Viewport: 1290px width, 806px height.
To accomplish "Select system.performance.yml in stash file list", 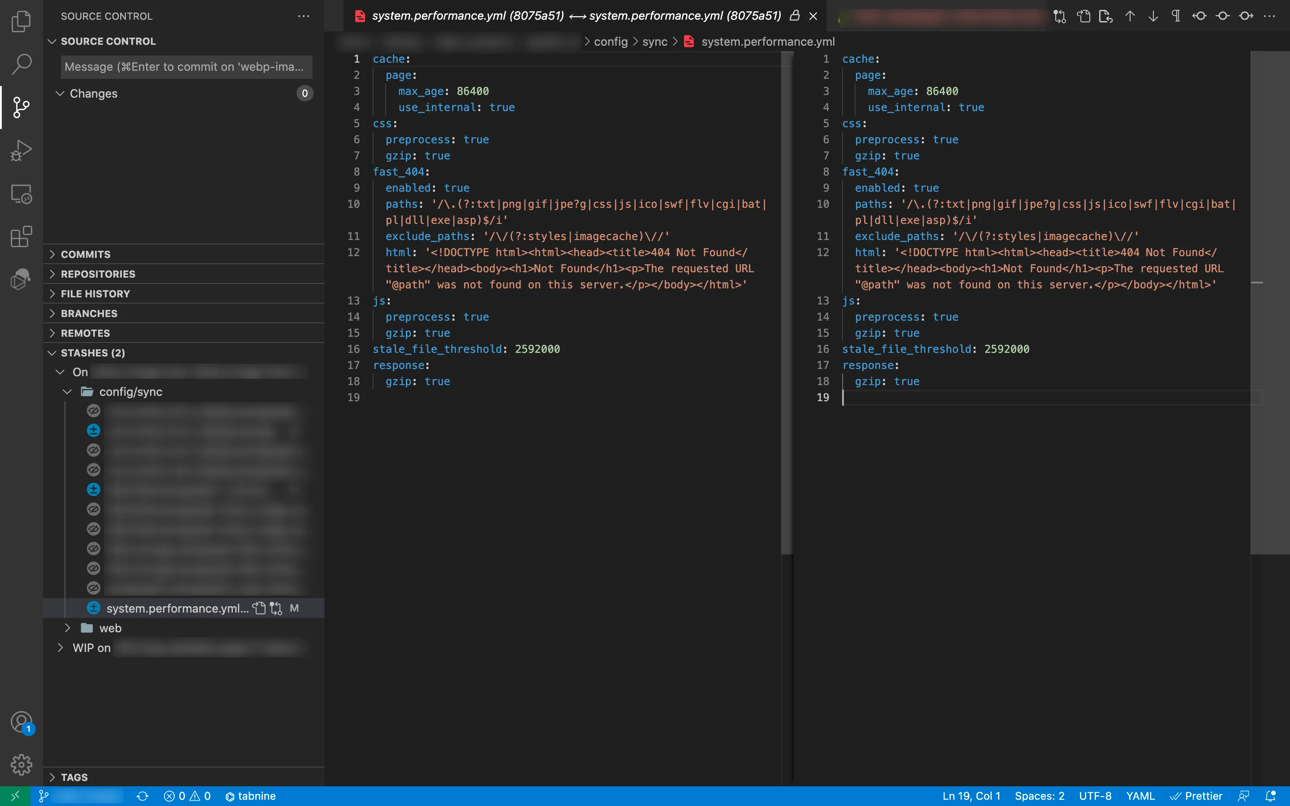I will pos(177,608).
